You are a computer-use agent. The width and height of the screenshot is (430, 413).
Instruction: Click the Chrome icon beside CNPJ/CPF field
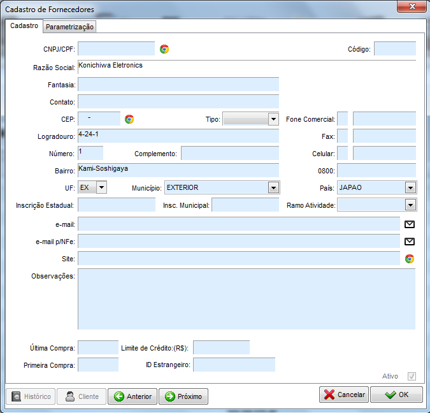164,49
